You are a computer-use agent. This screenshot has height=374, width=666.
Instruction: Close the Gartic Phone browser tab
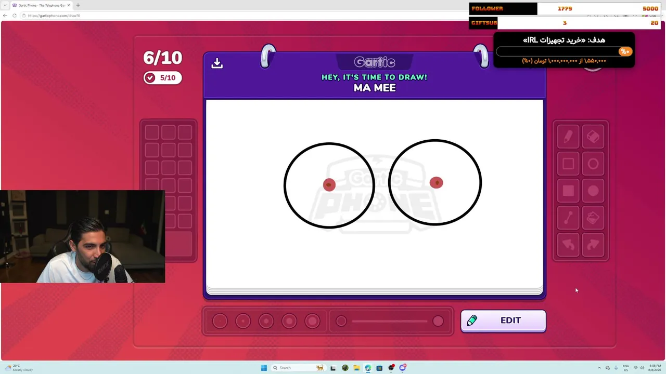[68, 5]
